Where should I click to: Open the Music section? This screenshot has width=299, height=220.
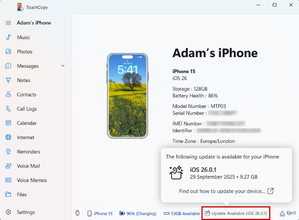point(23,38)
